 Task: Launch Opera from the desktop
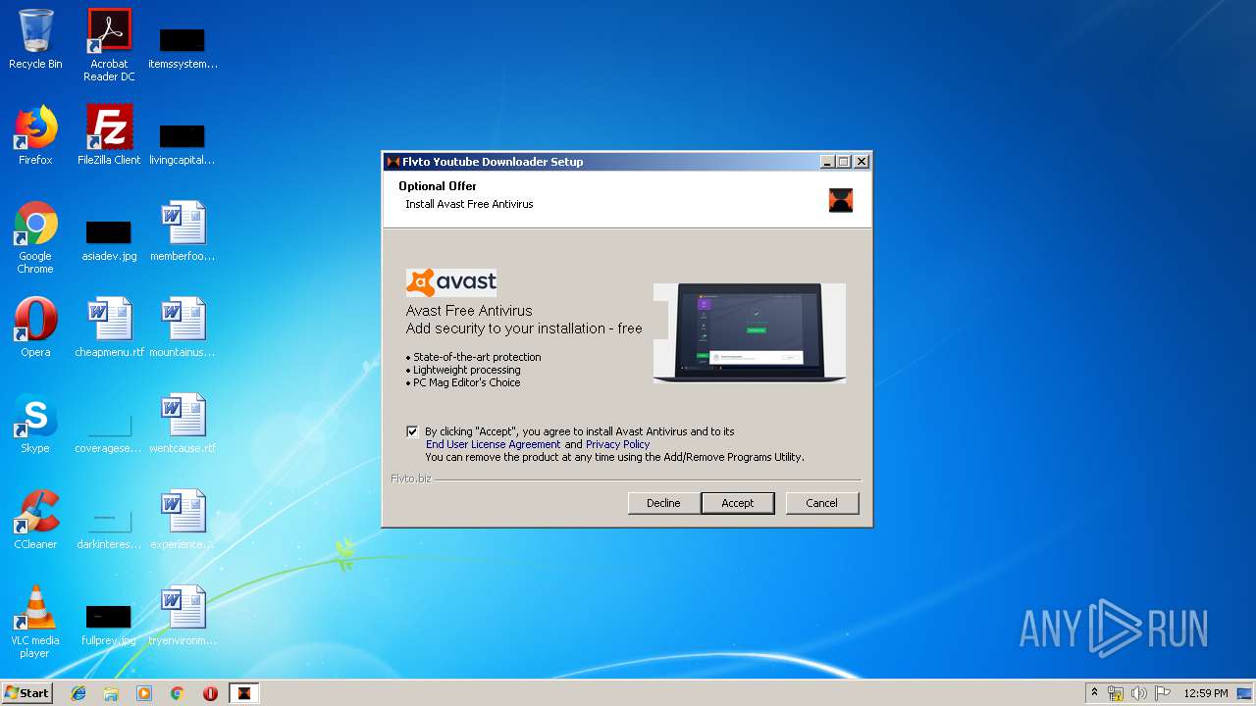[35, 328]
